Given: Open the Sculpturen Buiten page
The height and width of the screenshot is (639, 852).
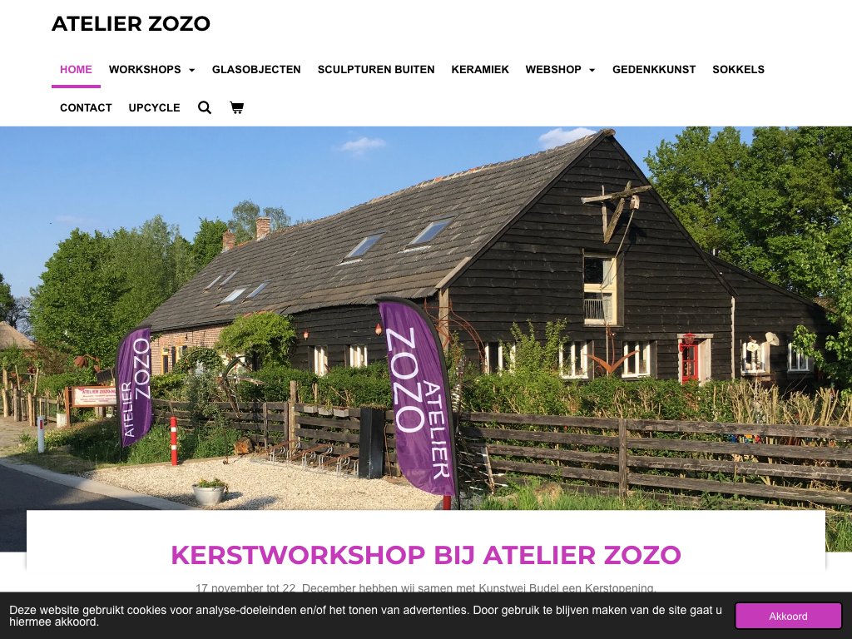Looking at the screenshot, I should click(x=376, y=70).
